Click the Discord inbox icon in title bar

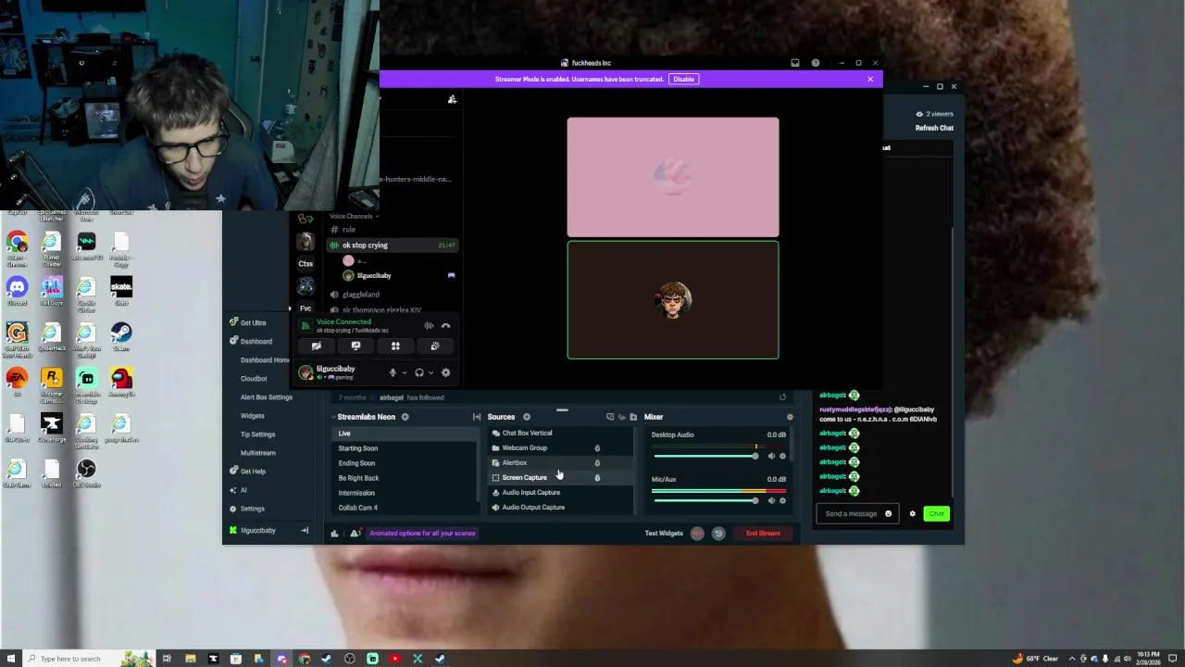tap(795, 63)
